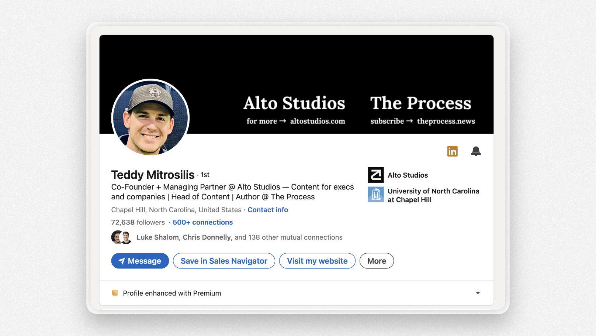The height and width of the screenshot is (336, 596).
Task: Click the Alto Studios company name link
Action: (408, 175)
